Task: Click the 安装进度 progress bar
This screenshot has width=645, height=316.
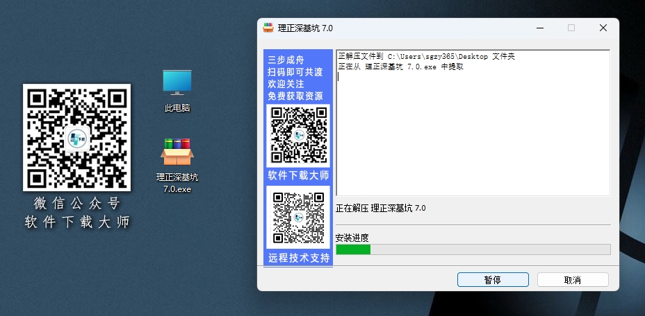Action: click(473, 249)
